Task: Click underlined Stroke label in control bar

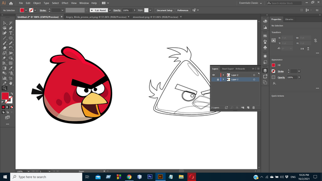Action: [x=43, y=10]
